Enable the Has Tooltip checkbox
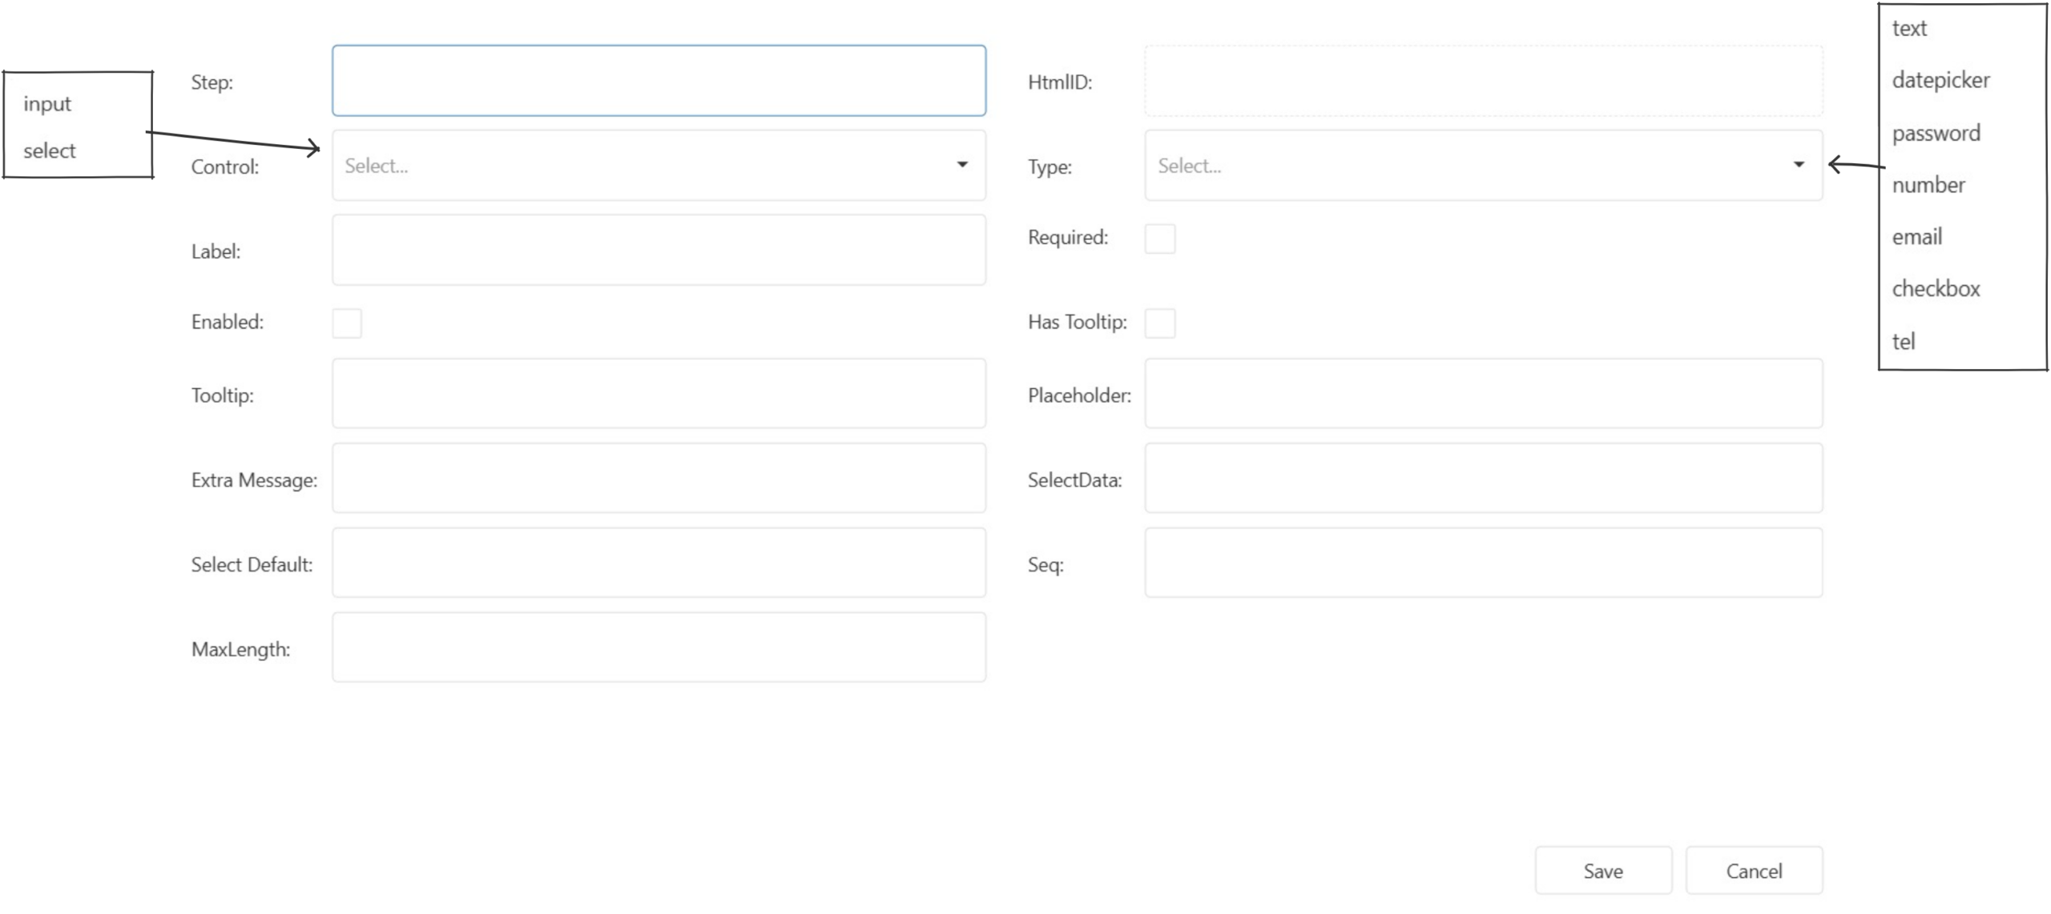The image size is (2051, 914). [1159, 323]
